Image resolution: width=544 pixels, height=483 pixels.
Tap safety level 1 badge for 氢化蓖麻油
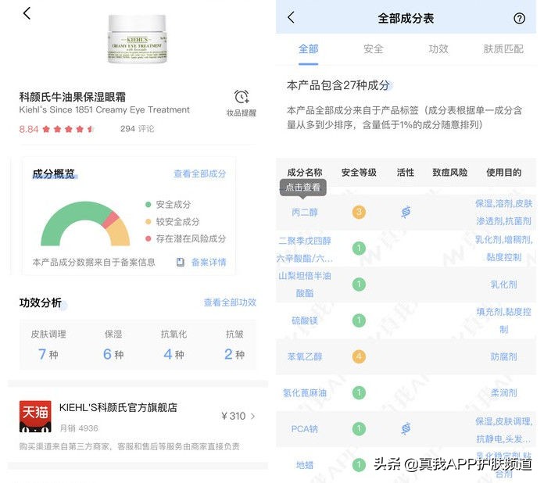point(359,392)
